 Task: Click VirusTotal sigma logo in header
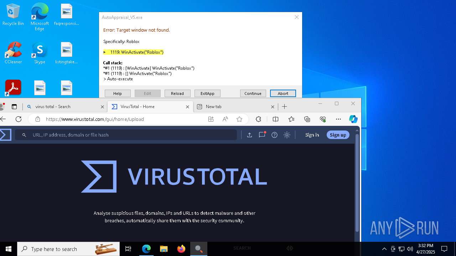pos(6,135)
